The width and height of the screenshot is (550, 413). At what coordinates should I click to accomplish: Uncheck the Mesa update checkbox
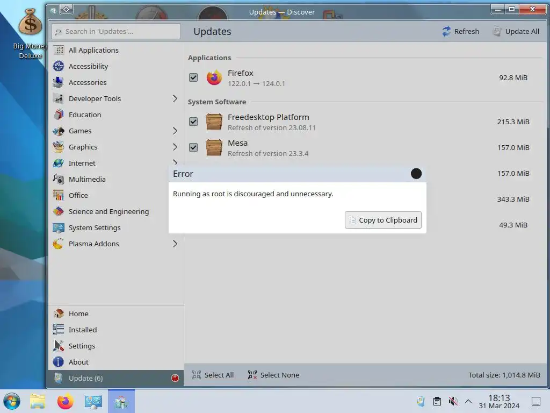pos(193,147)
